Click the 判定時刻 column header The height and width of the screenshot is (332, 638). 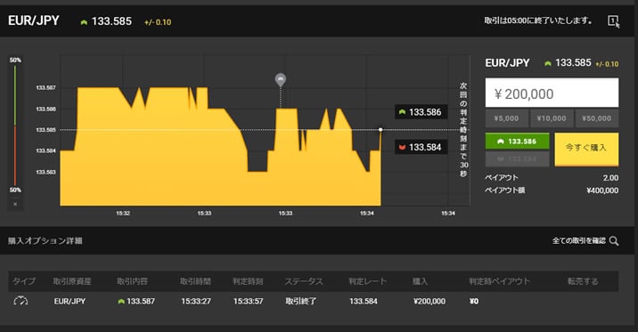(248, 281)
